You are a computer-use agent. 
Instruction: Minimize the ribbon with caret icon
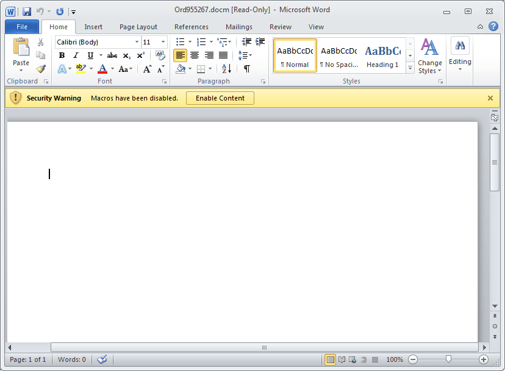[480, 27]
